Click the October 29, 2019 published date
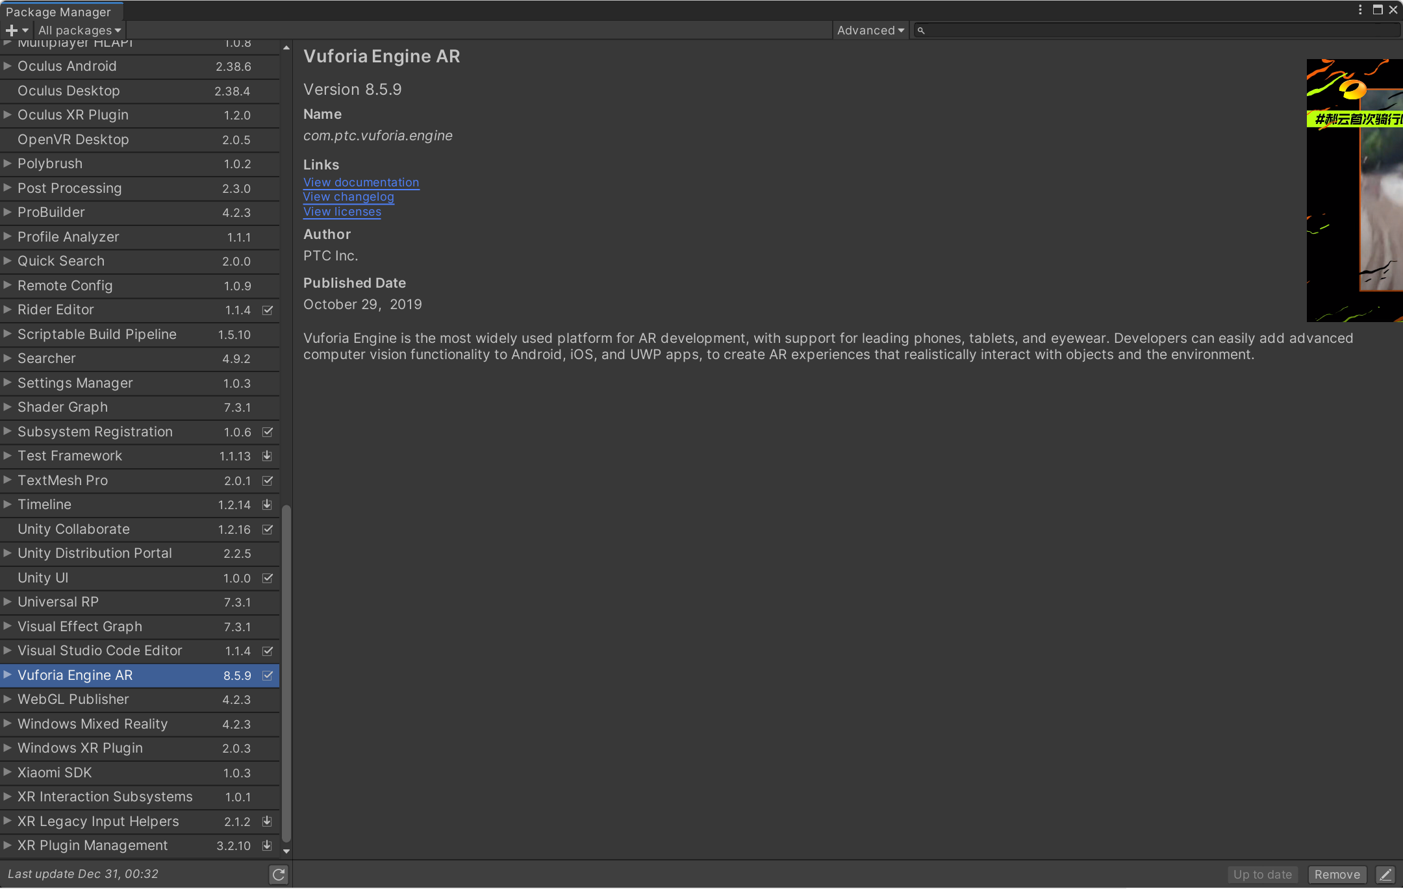The height and width of the screenshot is (889, 1403). tap(362, 305)
